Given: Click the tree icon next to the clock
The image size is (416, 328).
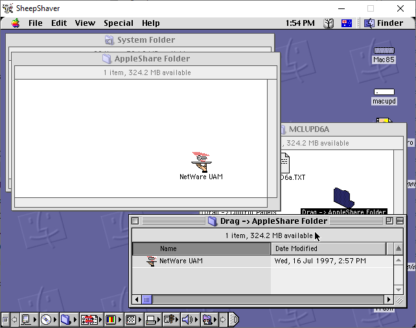Looking at the screenshot, I should pyautogui.click(x=329, y=23).
